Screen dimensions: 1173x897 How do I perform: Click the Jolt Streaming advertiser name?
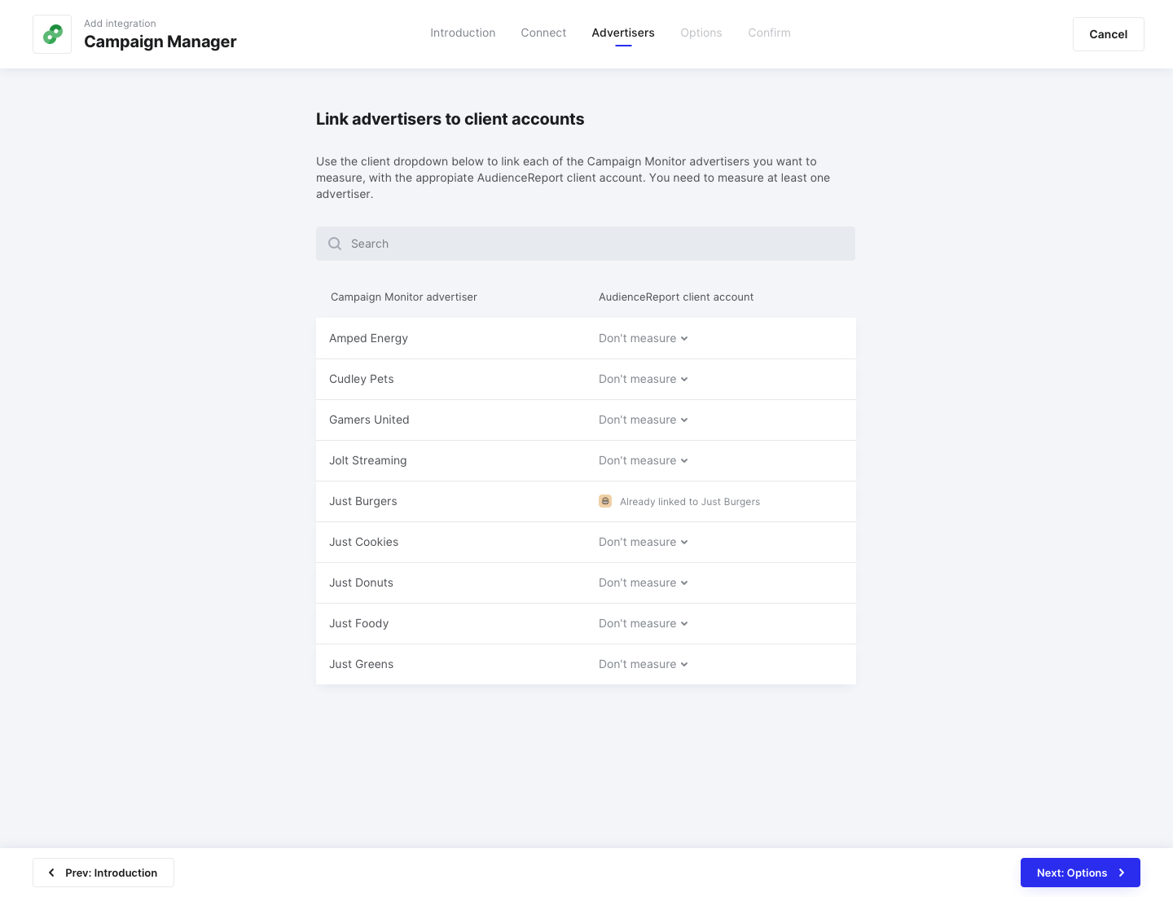pos(368,460)
